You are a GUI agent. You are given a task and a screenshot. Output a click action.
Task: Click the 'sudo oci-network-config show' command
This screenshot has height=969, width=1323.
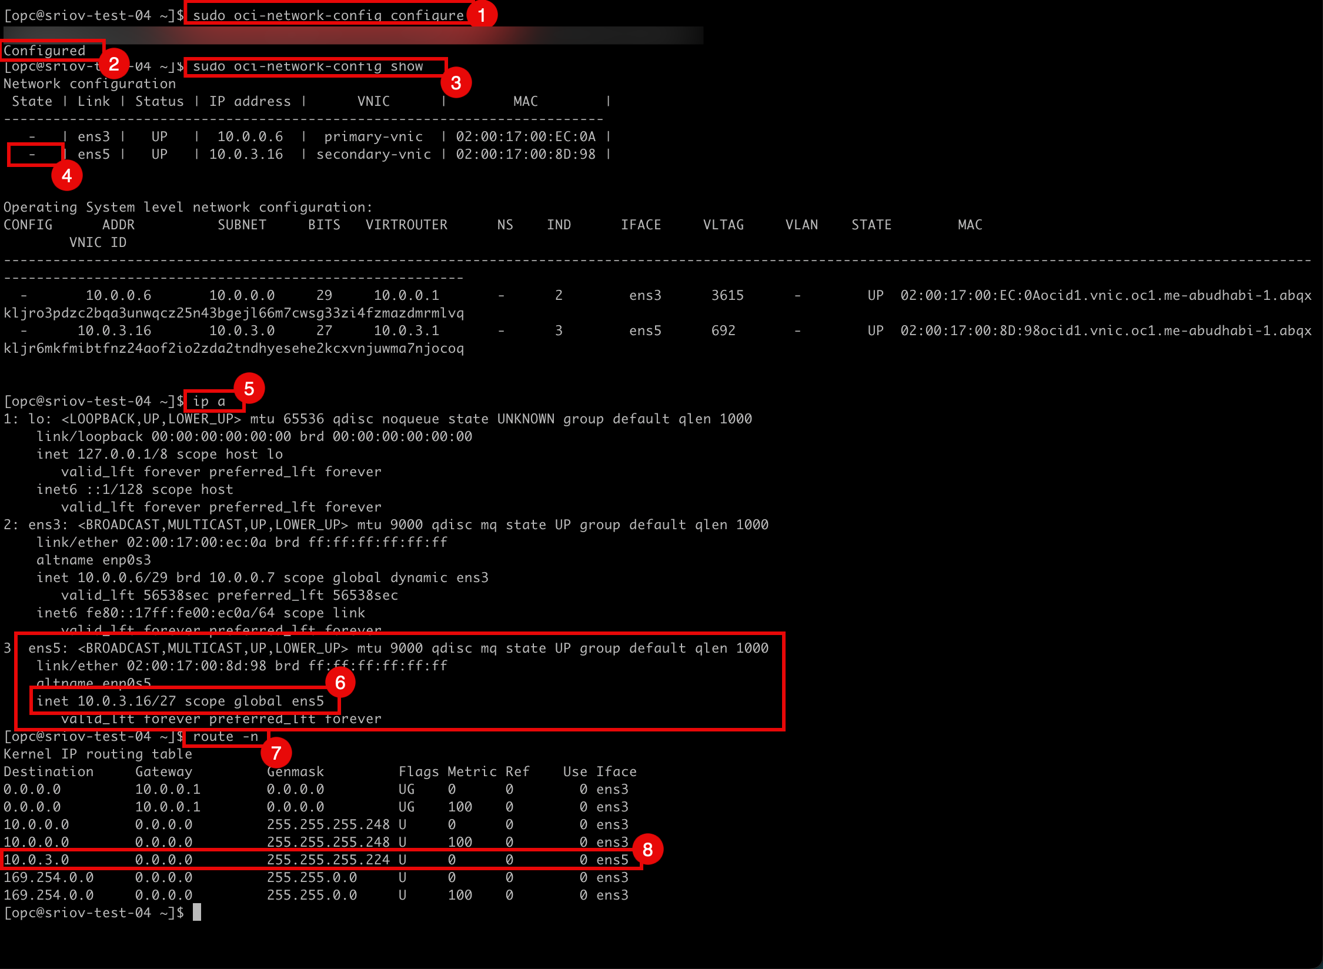point(308,66)
